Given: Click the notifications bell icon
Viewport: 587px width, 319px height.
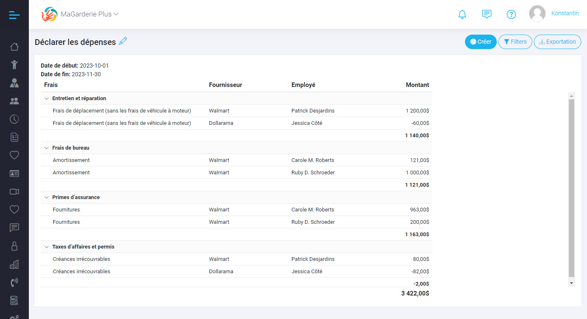Looking at the screenshot, I should click(x=462, y=14).
